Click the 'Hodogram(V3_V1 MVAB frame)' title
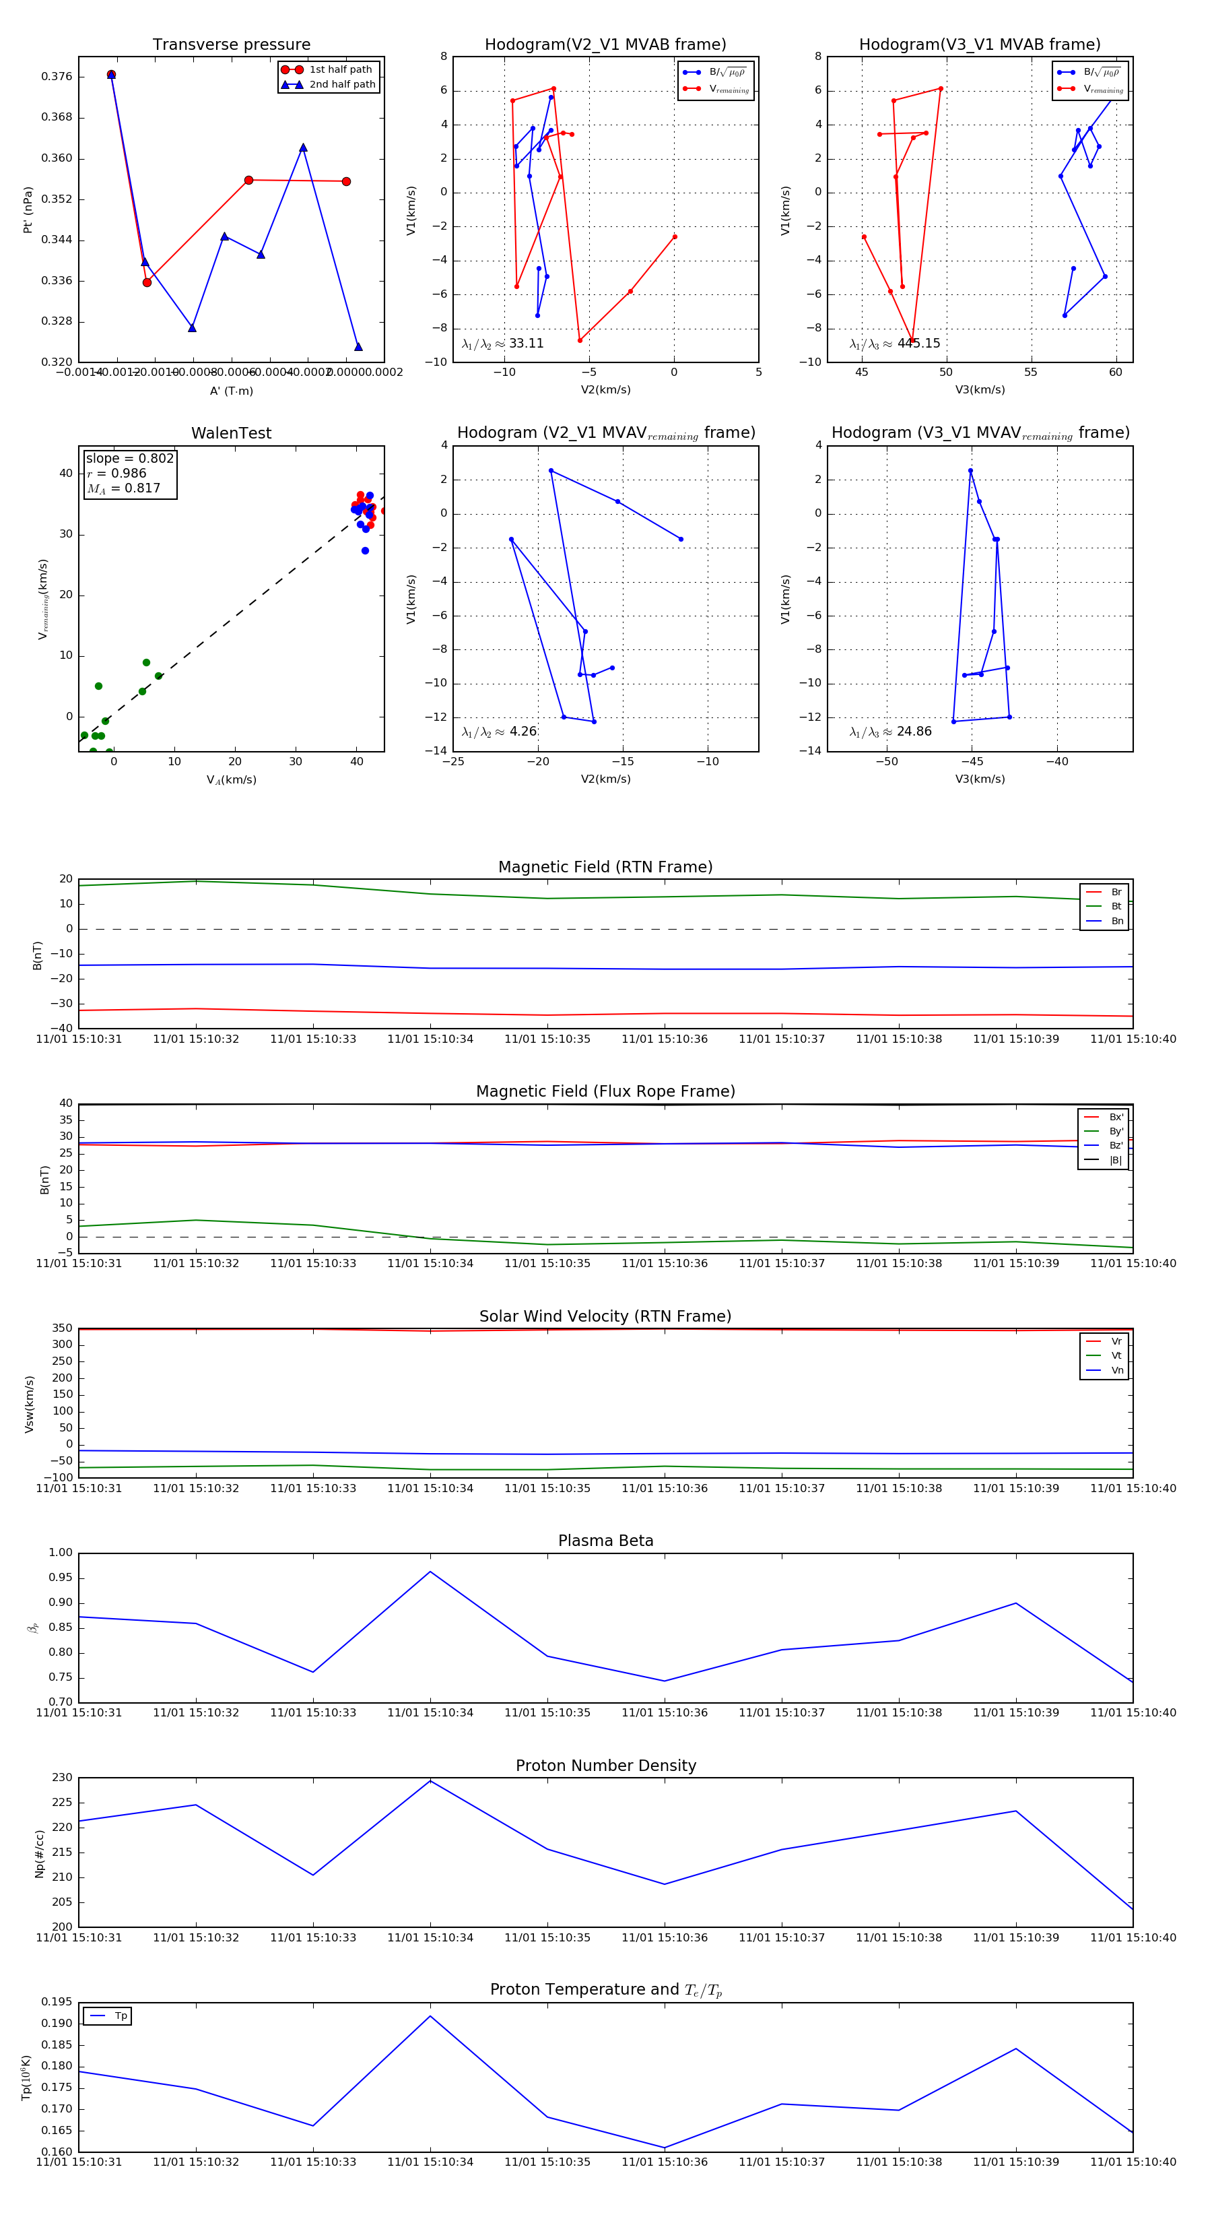The height and width of the screenshot is (2223, 1212). 980,45
